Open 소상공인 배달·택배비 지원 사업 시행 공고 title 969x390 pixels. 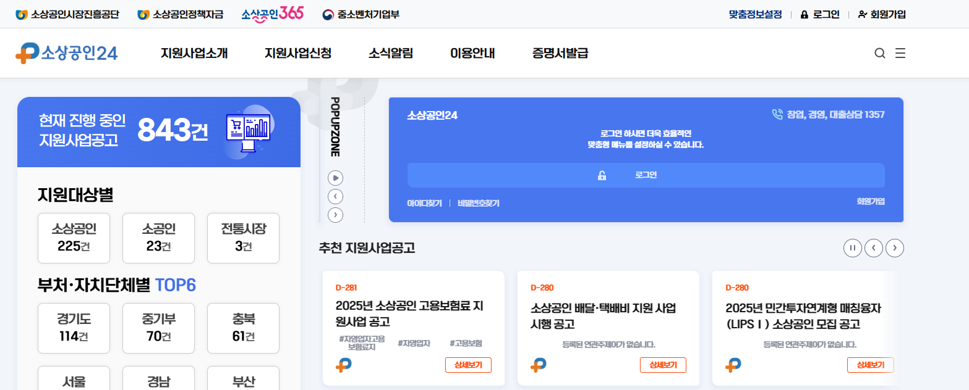[603, 316]
